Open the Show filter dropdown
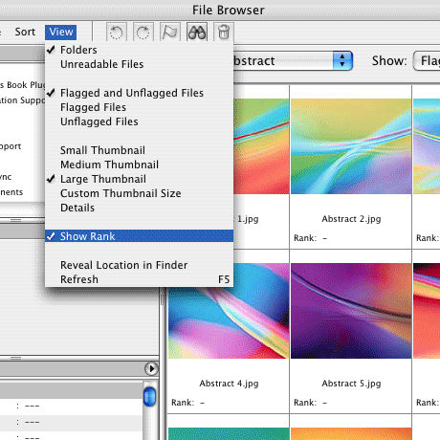 pyautogui.click(x=427, y=60)
